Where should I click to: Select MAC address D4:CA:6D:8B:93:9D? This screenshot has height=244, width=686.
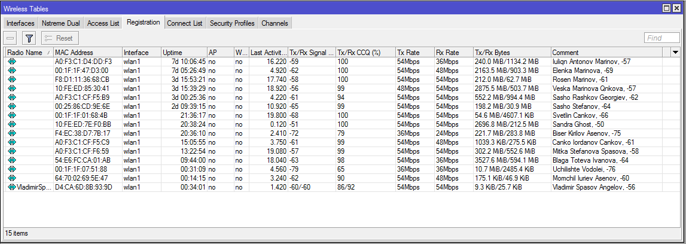point(84,187)
